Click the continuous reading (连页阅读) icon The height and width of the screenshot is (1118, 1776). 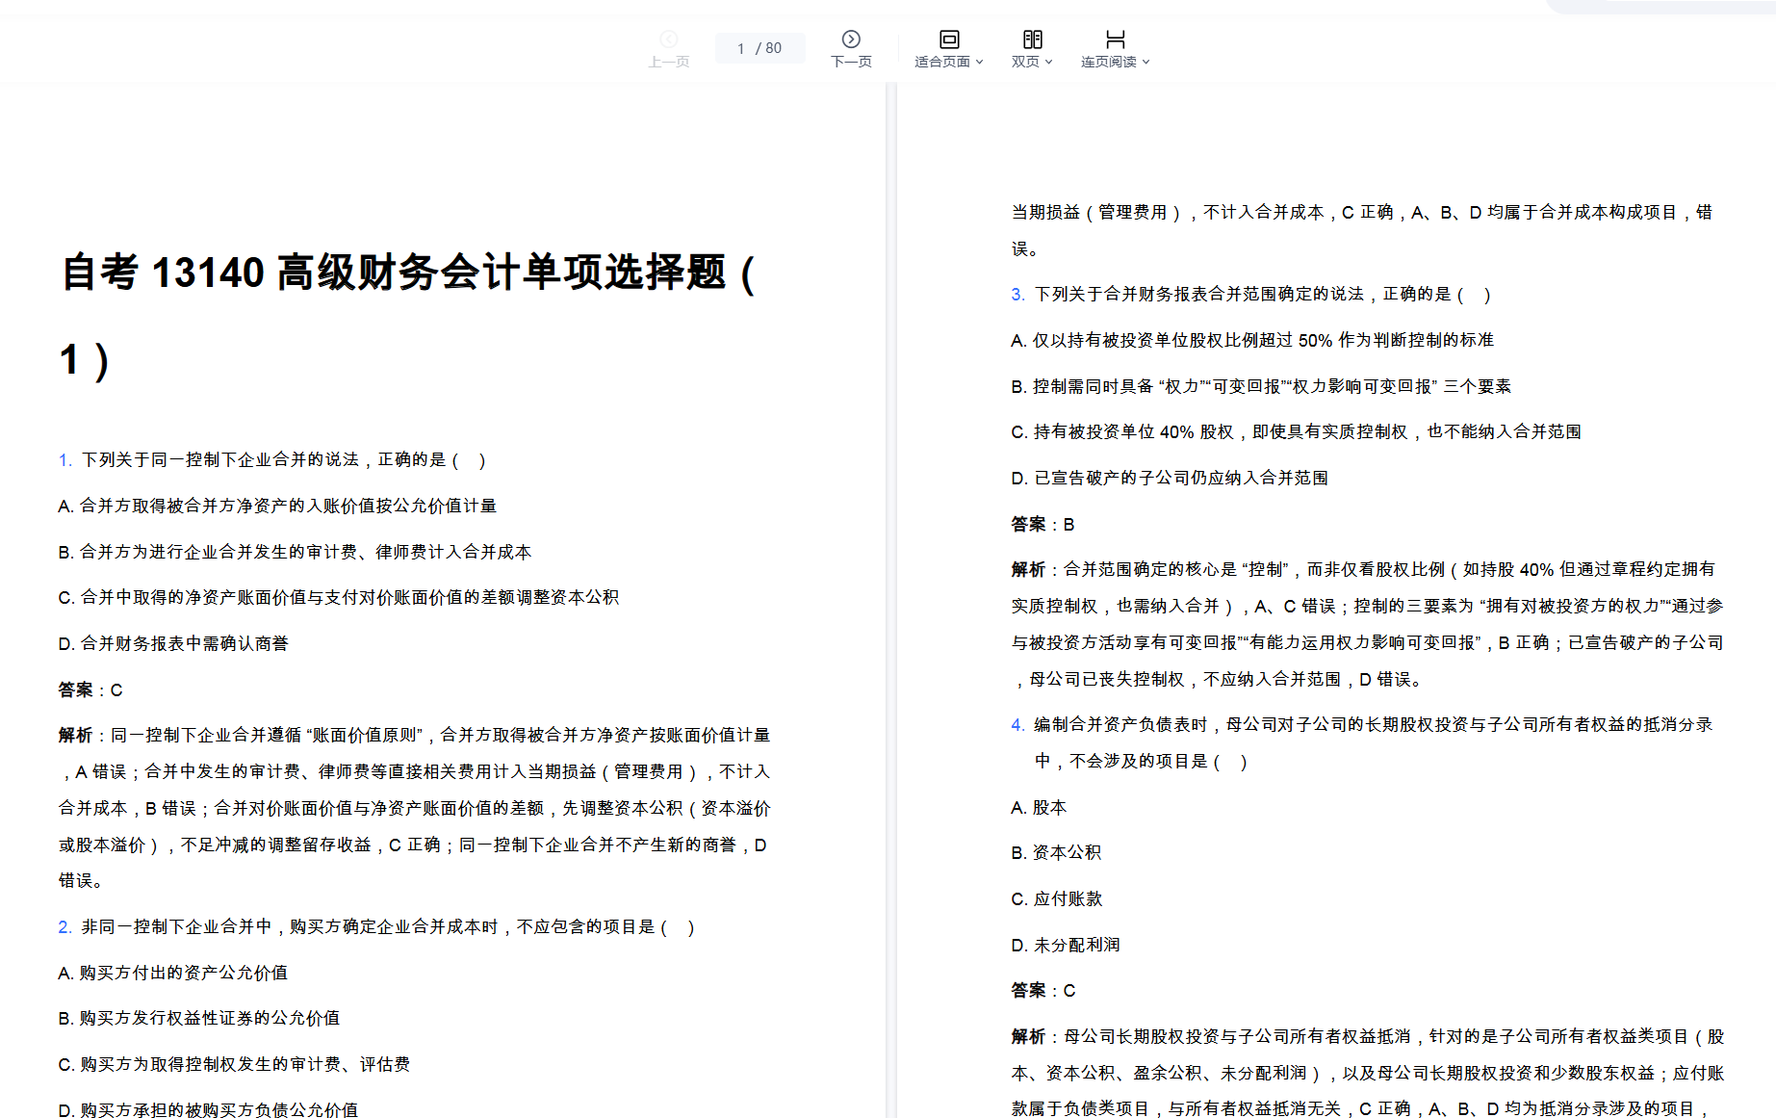[x=1115, y=39]
